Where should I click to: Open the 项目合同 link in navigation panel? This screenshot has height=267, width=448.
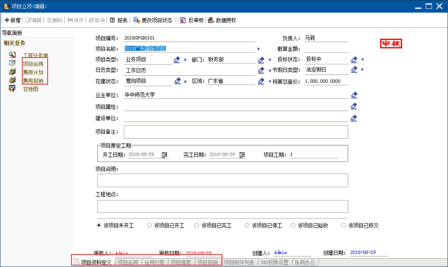(x=33, y=64)
